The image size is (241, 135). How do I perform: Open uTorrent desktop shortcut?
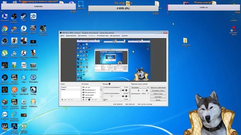click(x=5, y=54)
